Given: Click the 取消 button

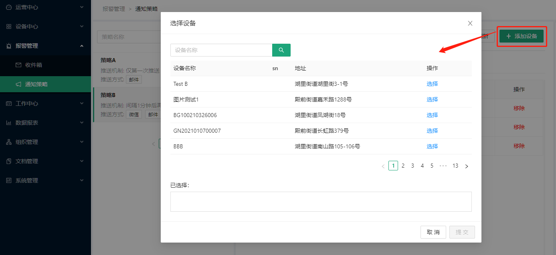Looking at the screenshot, I should [x=433, y=232].
